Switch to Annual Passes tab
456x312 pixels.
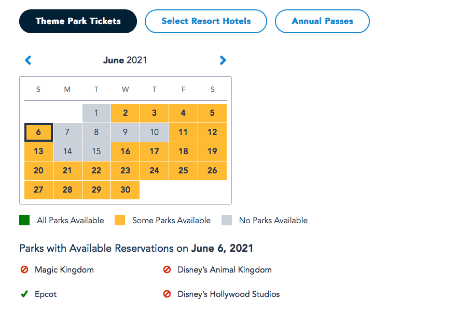pyautogui.click(x=322, y=21)
